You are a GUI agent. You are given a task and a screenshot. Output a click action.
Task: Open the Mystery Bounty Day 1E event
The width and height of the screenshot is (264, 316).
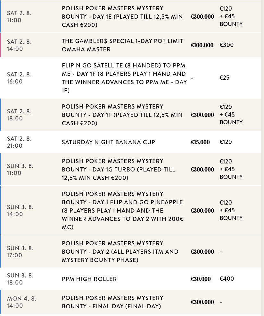coord(122,17)
